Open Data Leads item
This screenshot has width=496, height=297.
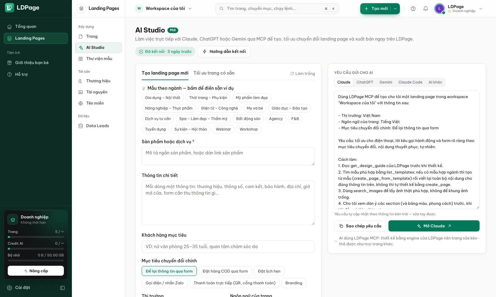(x=98, y=126)
